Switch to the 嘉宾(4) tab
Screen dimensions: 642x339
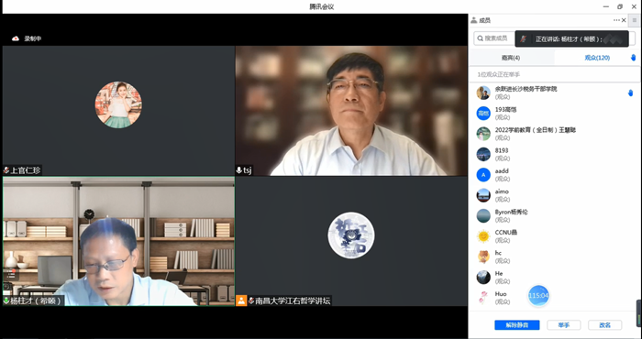(511, 58)
